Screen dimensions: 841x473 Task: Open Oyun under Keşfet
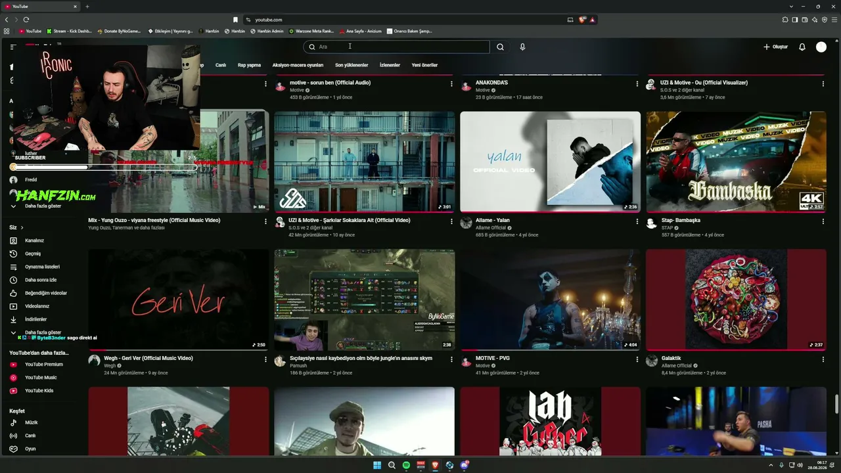[43, 449]
